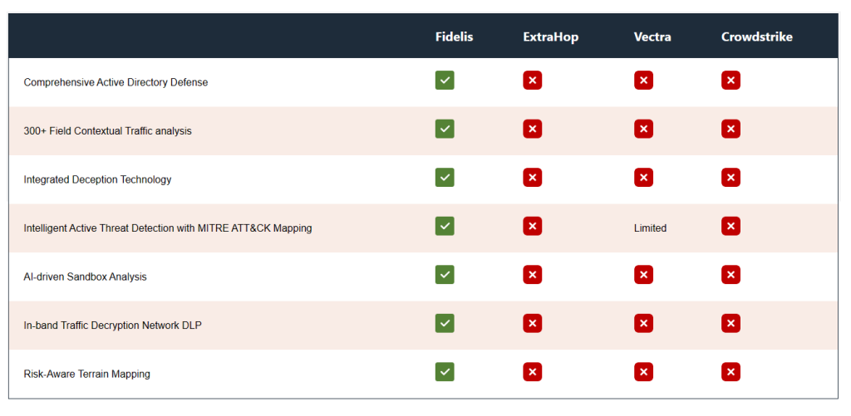851x416 pixels.
Task: Click Crowdstrike red X for MITRE ATT&CK Mapping row
Action: point(730,226)
